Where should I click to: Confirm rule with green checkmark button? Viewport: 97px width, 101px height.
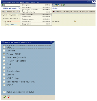pyautogui.click(x=5, y=97)
